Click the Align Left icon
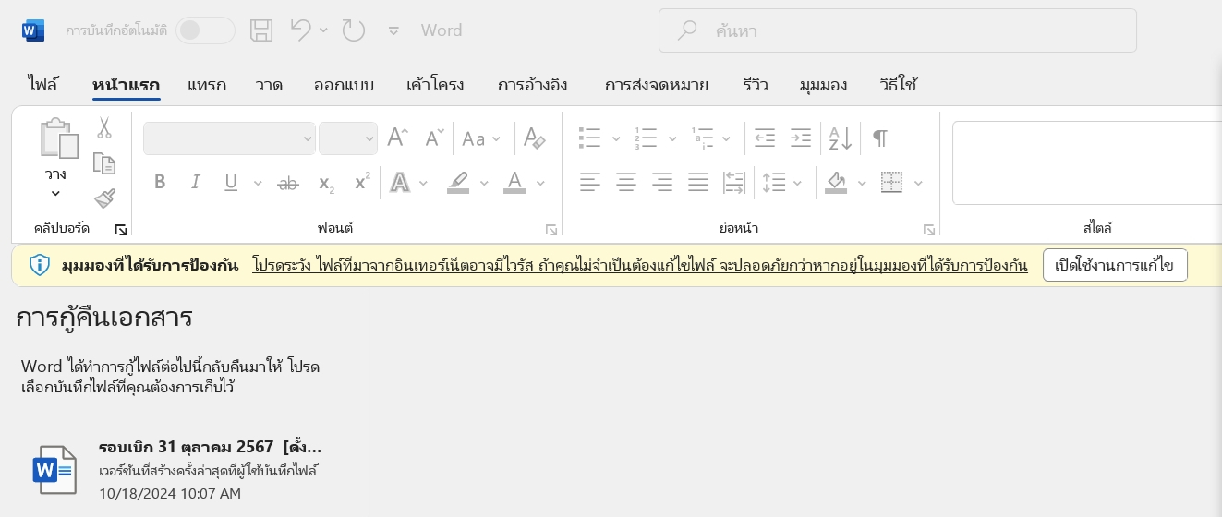 (590, 183)
